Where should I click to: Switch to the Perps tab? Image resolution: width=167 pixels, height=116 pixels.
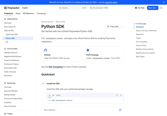(18, 13)
